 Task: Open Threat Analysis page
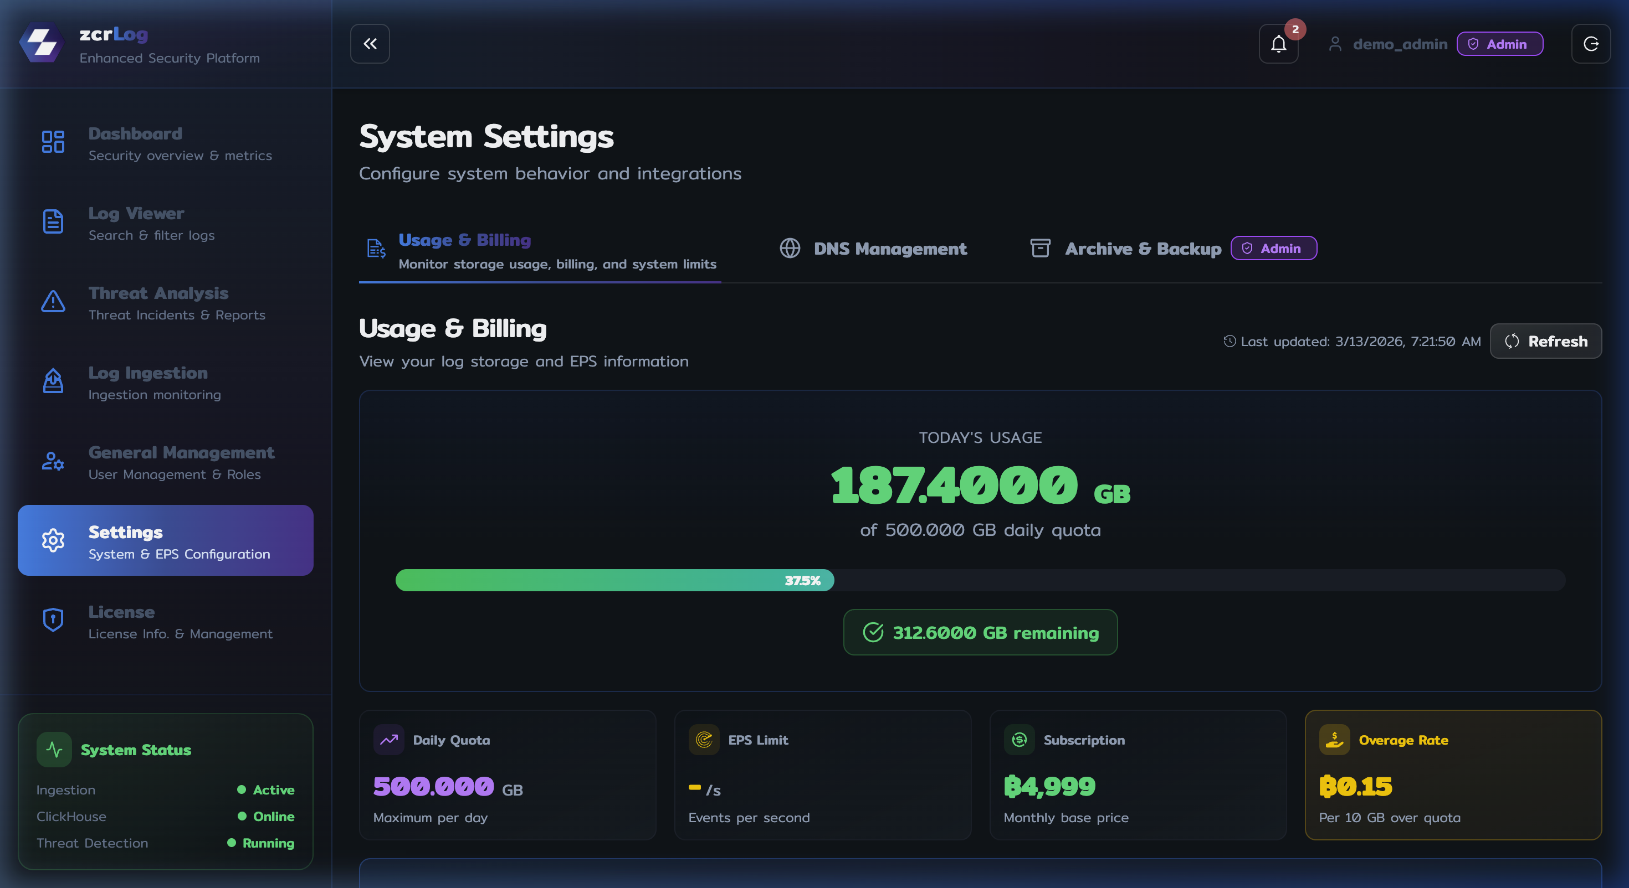[166, 302]
